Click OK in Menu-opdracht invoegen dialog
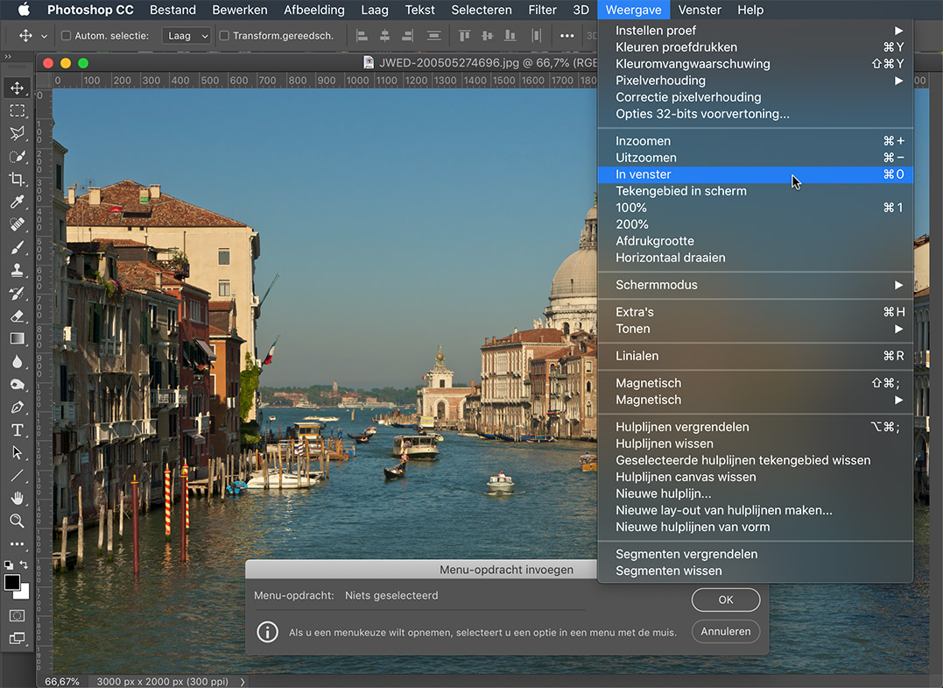The image size is (943, 688). point(725,599)
